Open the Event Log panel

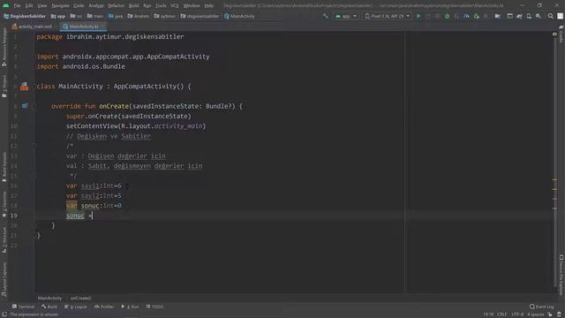(541, 307)
